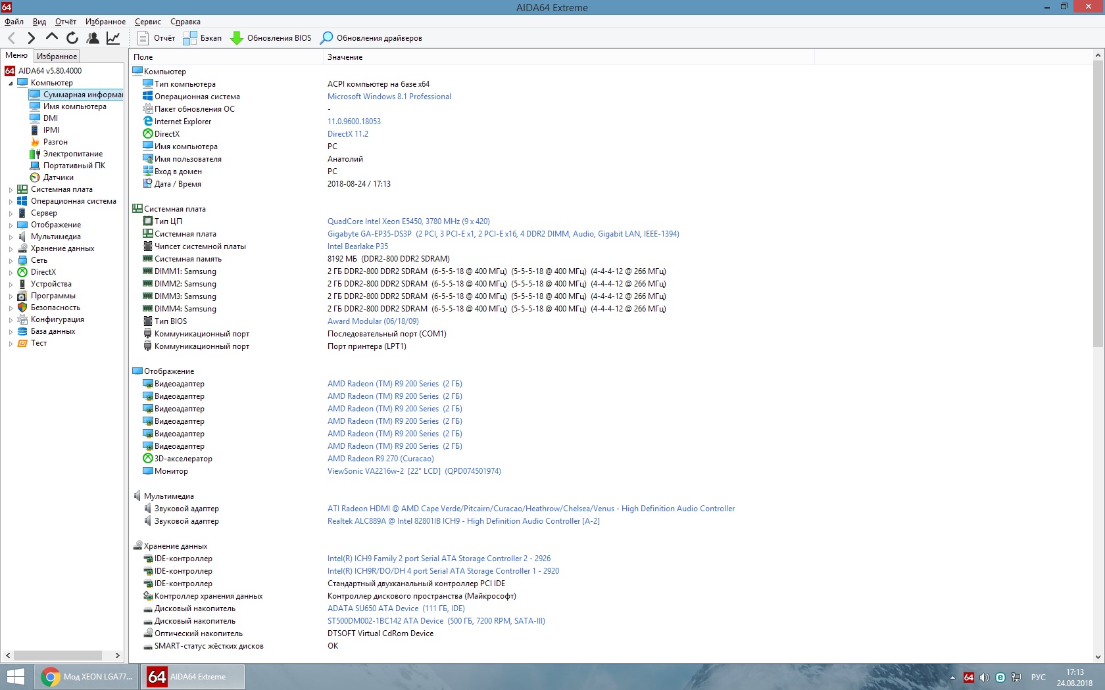Image resolution: width=1105 pixels, height=690 pixels.
Task: Select Имя компьютера in sidebar tree
Action: [75, 106]
